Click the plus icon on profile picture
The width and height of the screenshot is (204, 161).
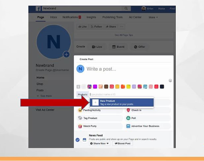[x=66, y=54]
